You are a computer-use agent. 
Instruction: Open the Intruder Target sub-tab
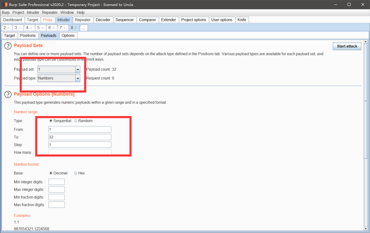click(10, 35)
